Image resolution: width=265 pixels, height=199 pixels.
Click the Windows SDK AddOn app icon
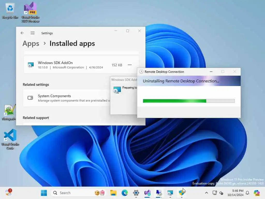pyautogui.click(x=31, y=65)
